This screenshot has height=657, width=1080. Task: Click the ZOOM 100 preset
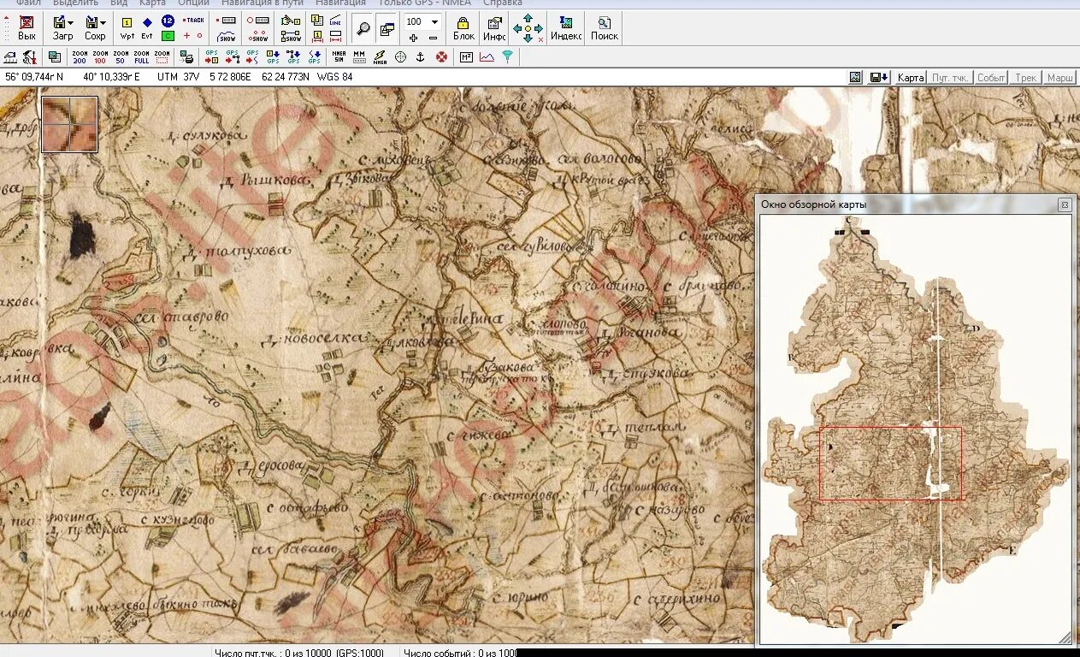click(x=100, y=57)
